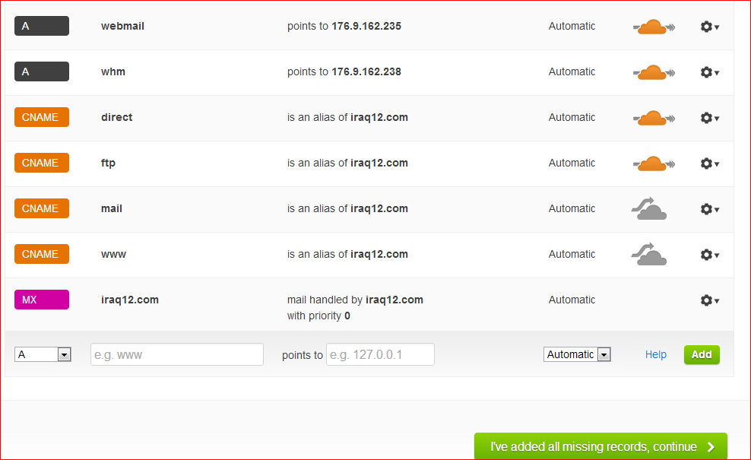Enable the gray cloud for mail record

[648, 209]
